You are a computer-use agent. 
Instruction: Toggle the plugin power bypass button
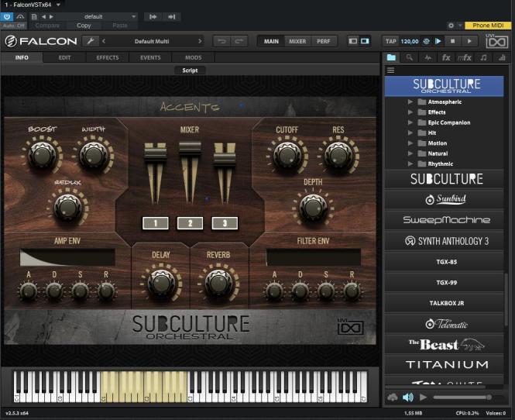point(7,16)
